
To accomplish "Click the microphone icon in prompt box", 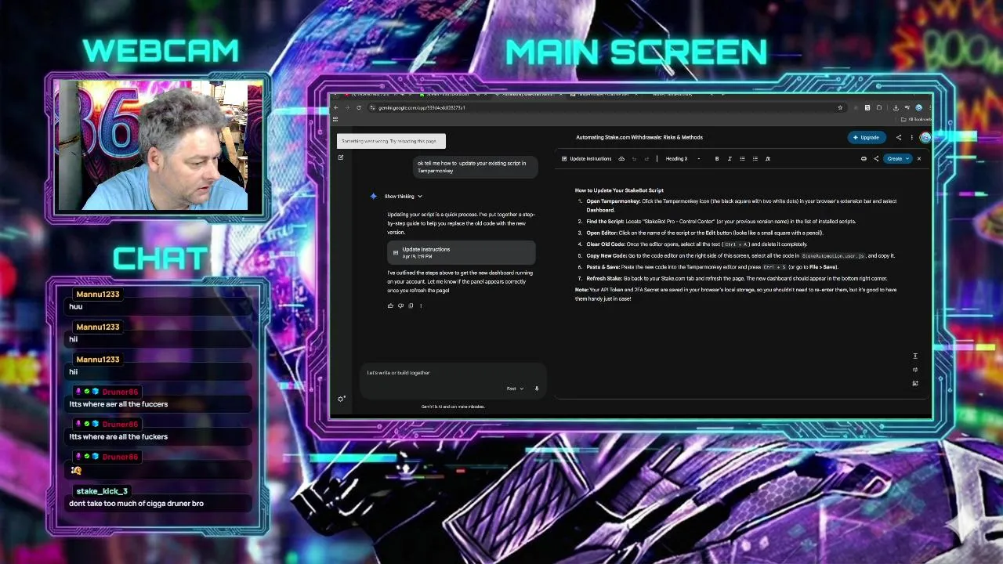I will pyautogui.click(x=537, y=389).
